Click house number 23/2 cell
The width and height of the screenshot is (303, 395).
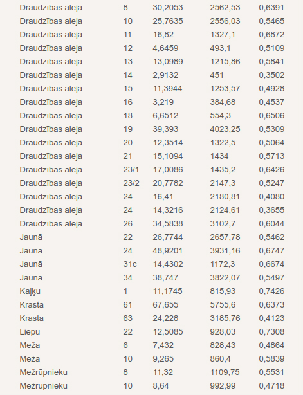[131, 183]
